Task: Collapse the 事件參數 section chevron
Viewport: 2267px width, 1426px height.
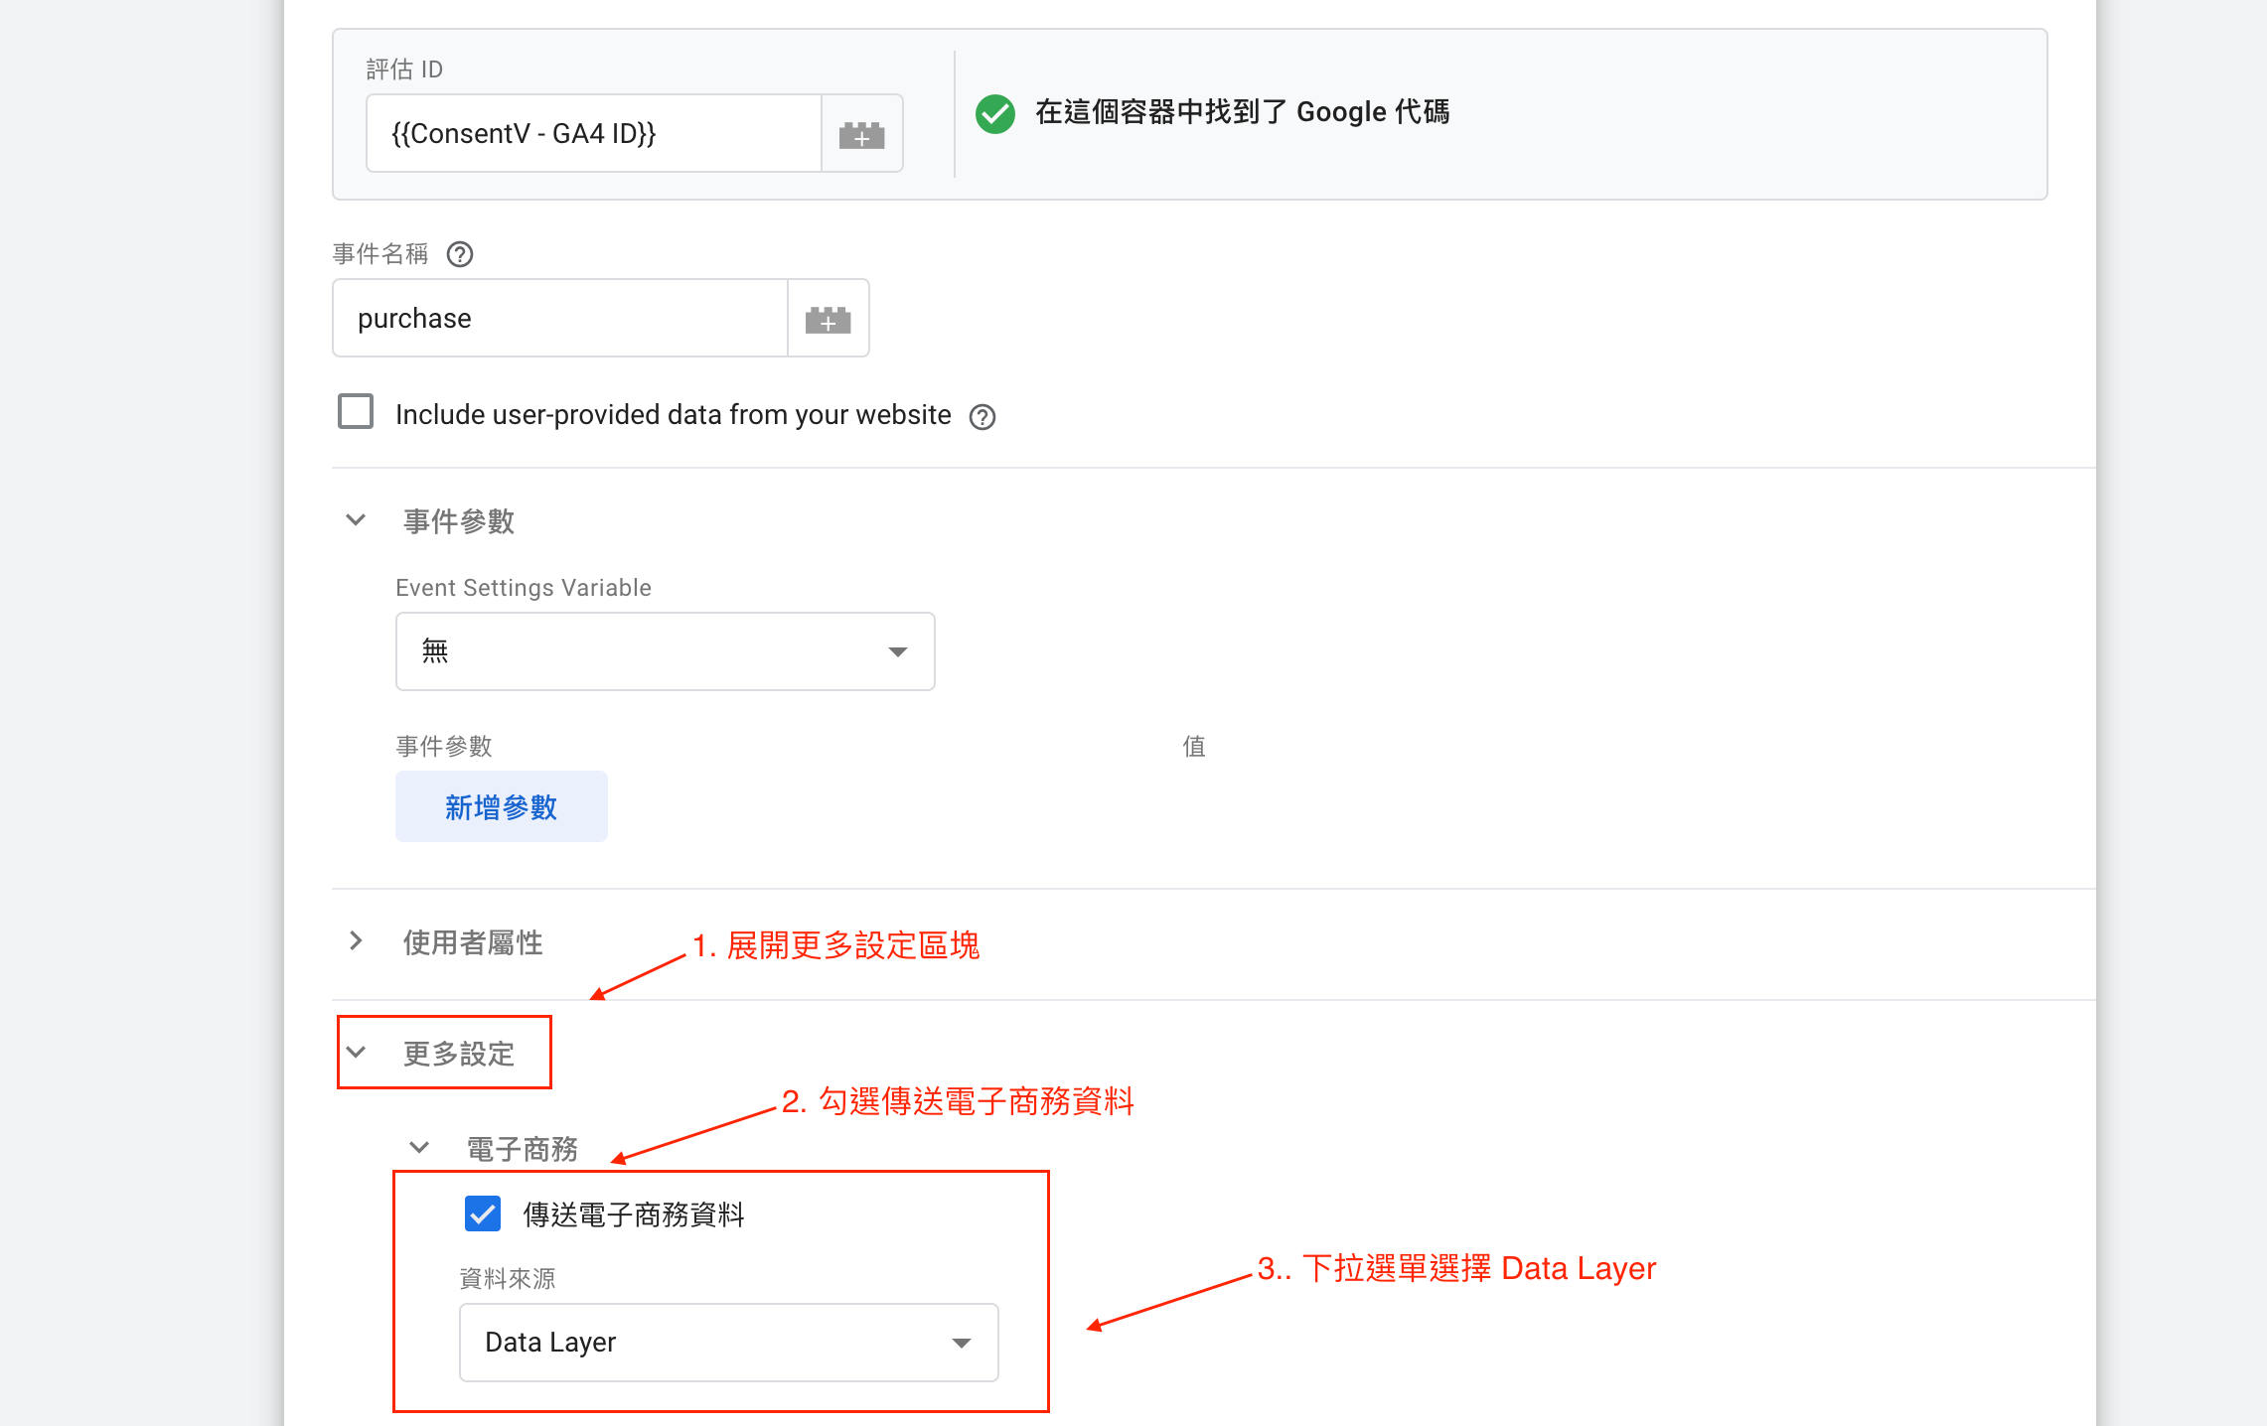Action: 356,520
